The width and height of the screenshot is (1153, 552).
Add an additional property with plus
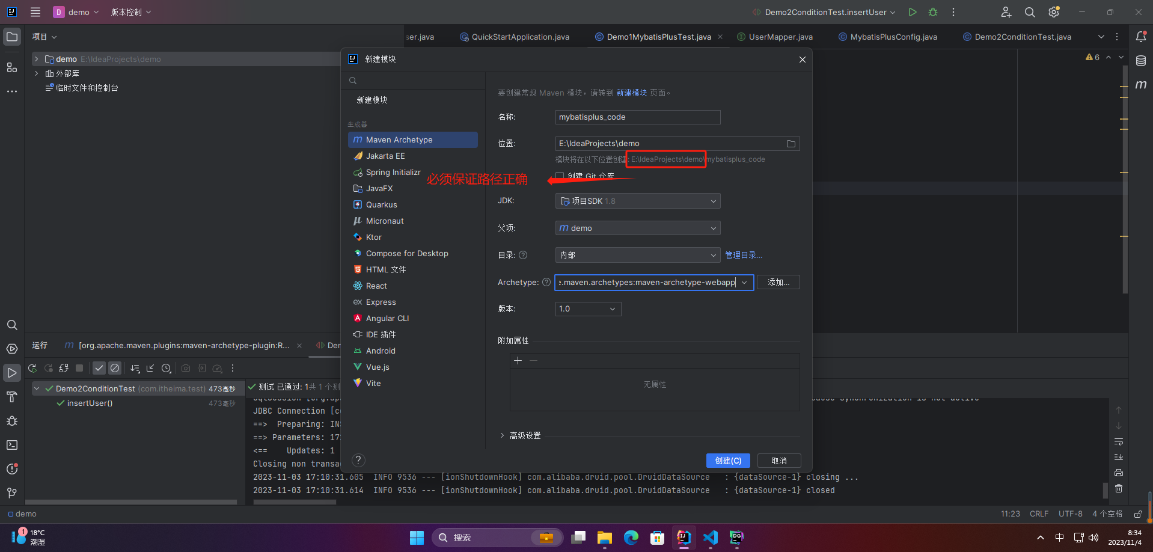coord(518,361)
